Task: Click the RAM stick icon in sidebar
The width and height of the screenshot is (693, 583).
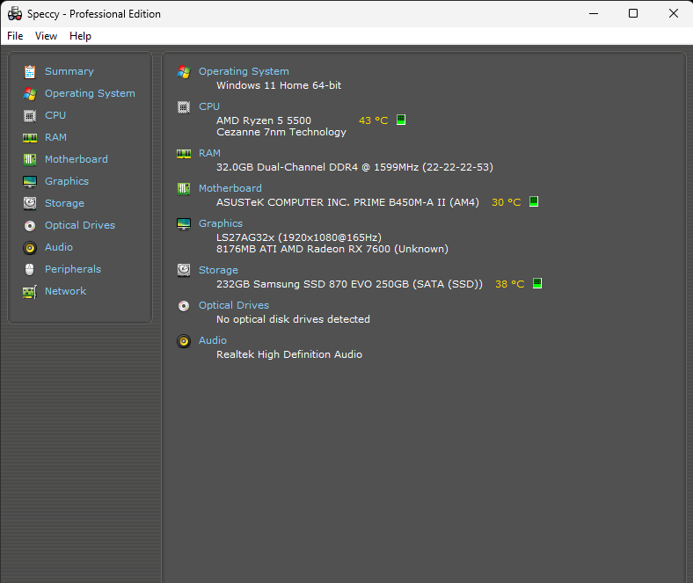Action: [30, 138]
